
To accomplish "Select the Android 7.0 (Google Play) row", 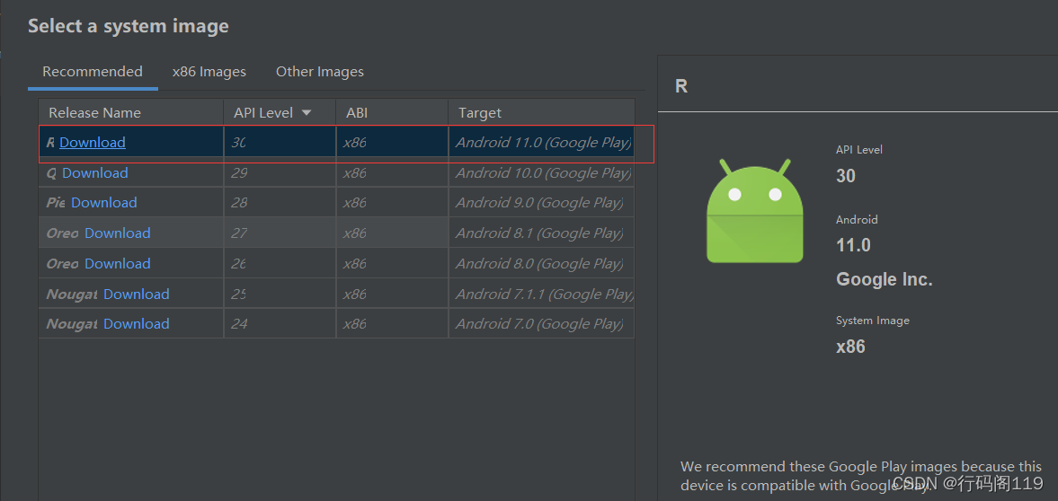I will [x=336, y=323].
